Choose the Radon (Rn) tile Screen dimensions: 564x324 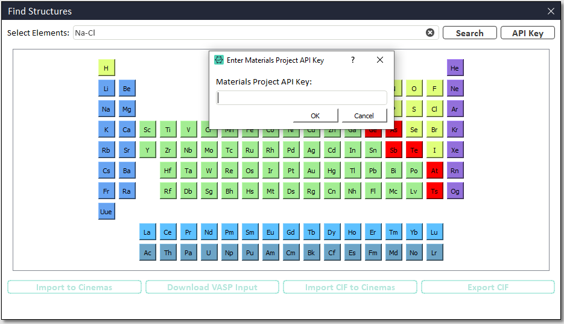[455, 170]
